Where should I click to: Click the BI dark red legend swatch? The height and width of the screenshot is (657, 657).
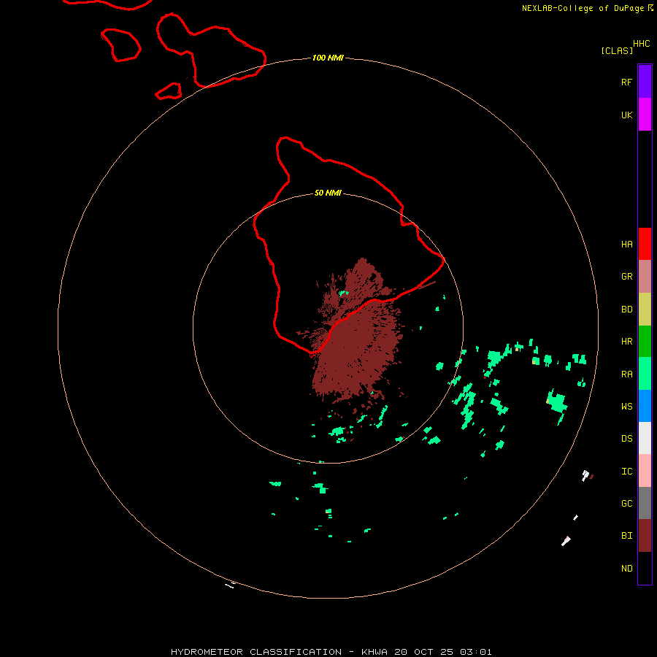[x=645, y=536]
